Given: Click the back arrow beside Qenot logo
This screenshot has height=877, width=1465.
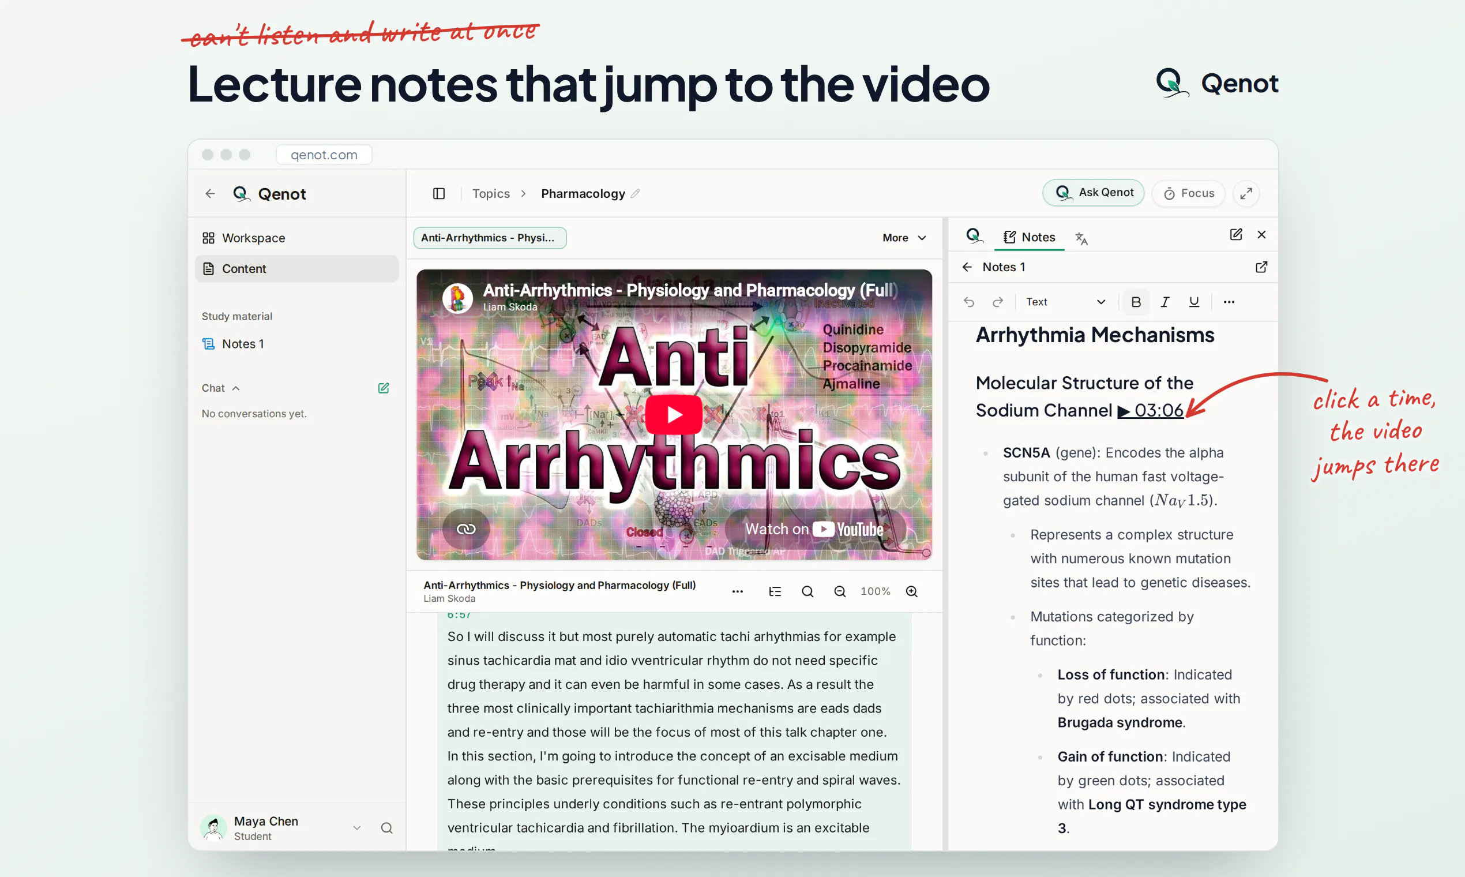Looking at the screenshot, I should (x=211, y=194).
